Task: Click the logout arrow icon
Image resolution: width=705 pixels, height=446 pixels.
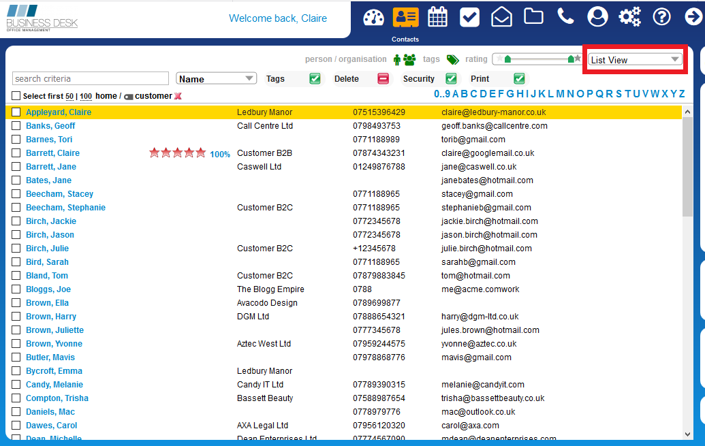Action: pyautogui.click(x=693, y=17)
